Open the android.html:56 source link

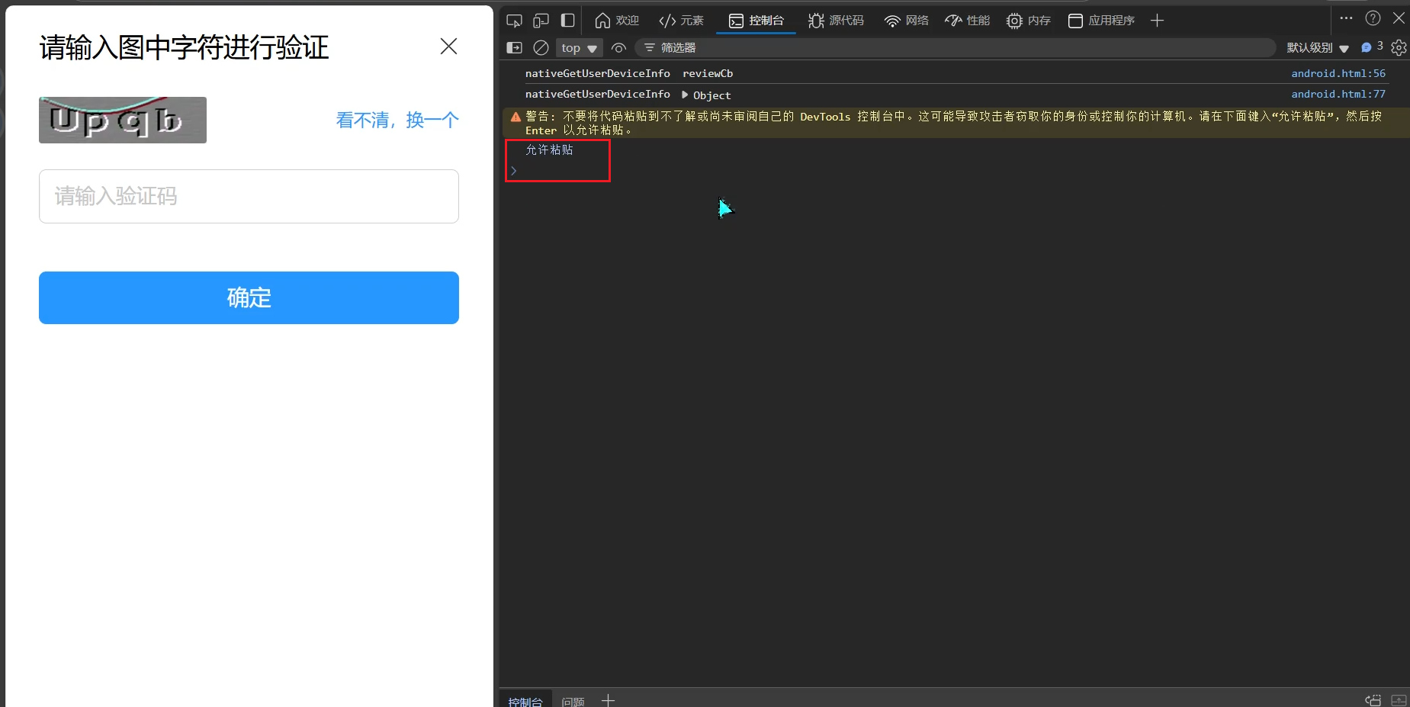1338,73
